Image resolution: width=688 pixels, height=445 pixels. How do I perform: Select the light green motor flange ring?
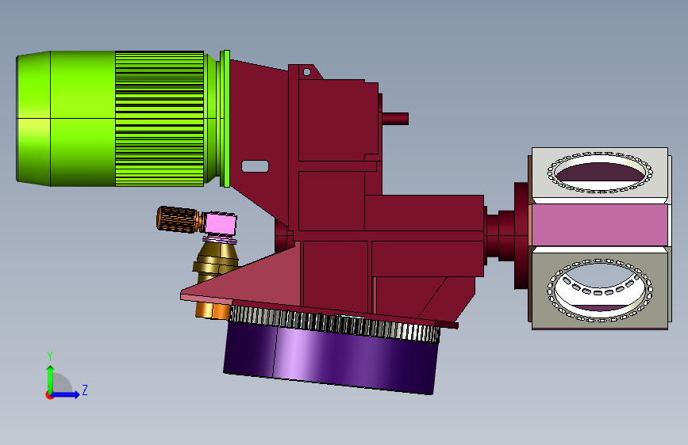pos(225,119)
